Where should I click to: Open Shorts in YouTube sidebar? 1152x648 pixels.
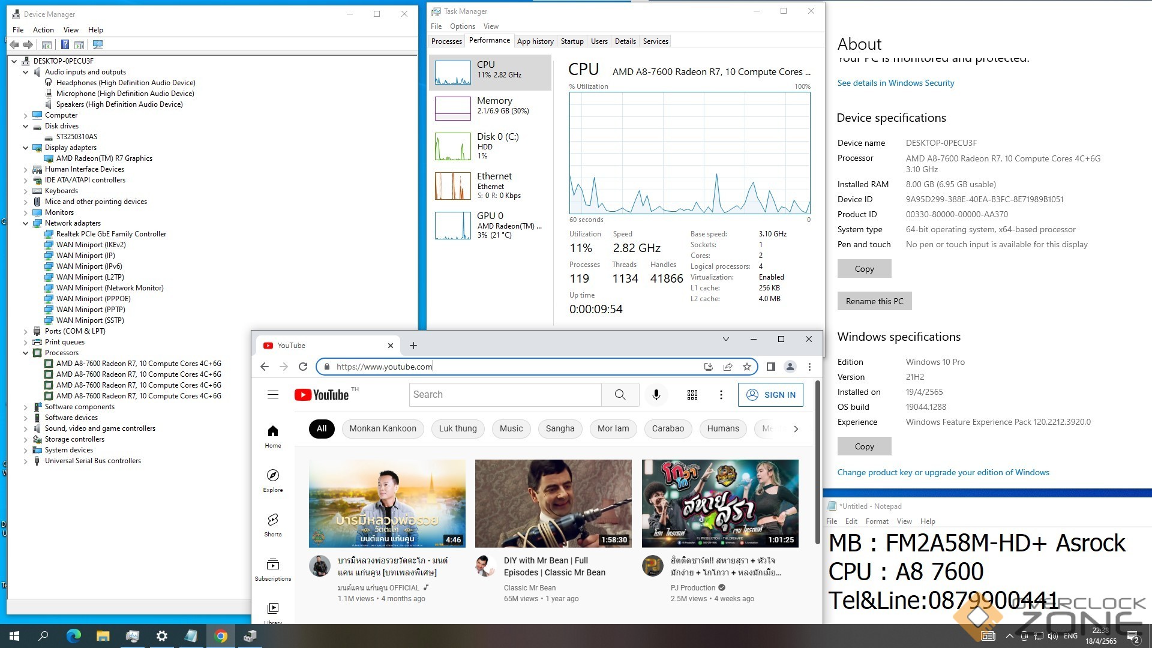coord(273,525)
